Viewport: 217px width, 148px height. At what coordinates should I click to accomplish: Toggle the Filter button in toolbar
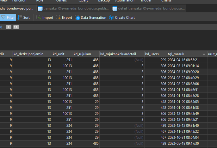[x=8, y=18]
